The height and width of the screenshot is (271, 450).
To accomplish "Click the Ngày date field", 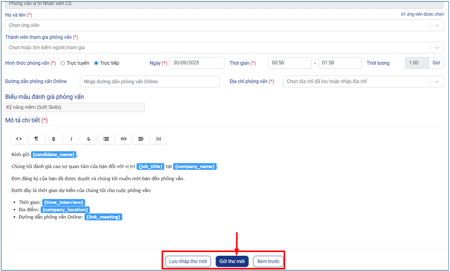I will click(x=197, y=63).
